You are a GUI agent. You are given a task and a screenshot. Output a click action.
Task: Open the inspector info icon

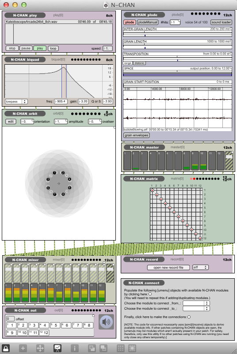click(x=75, y=348)
